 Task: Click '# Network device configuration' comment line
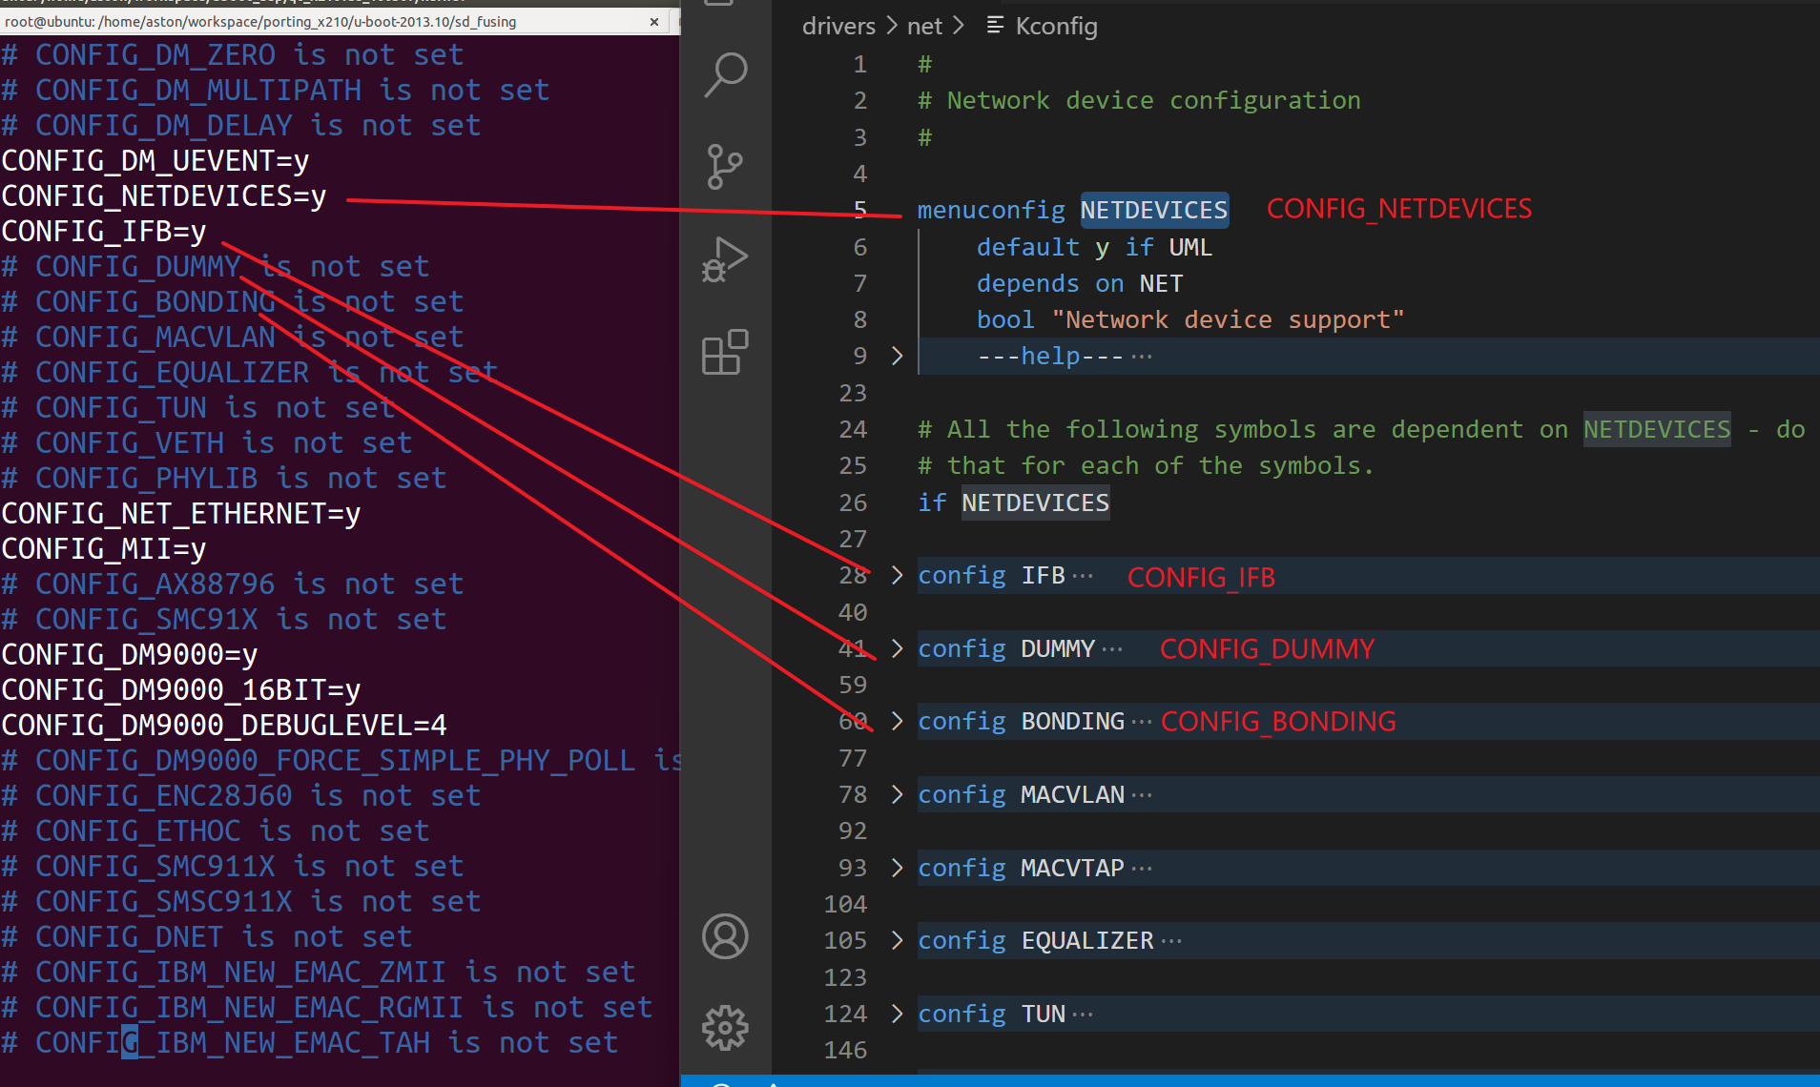coord(1139,100)
